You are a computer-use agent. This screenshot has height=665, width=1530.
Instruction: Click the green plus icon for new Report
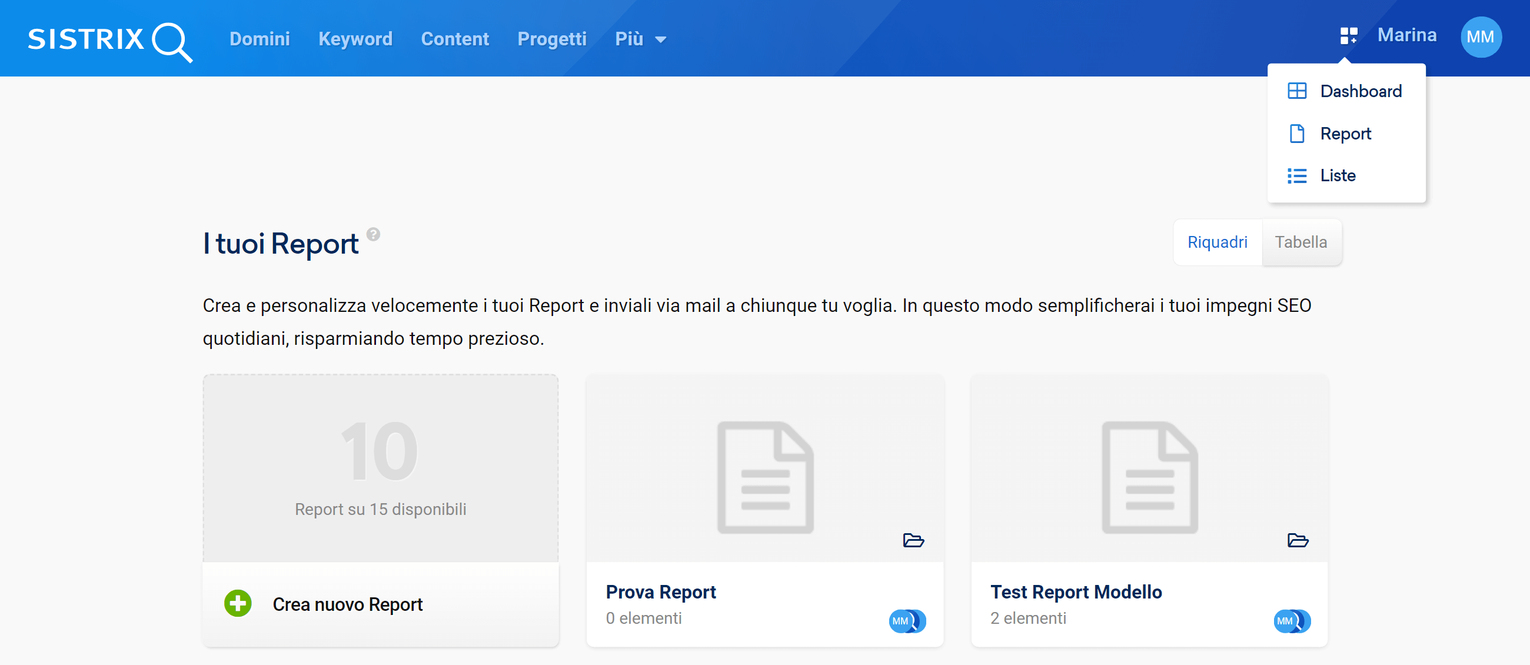tap(238, 603)
